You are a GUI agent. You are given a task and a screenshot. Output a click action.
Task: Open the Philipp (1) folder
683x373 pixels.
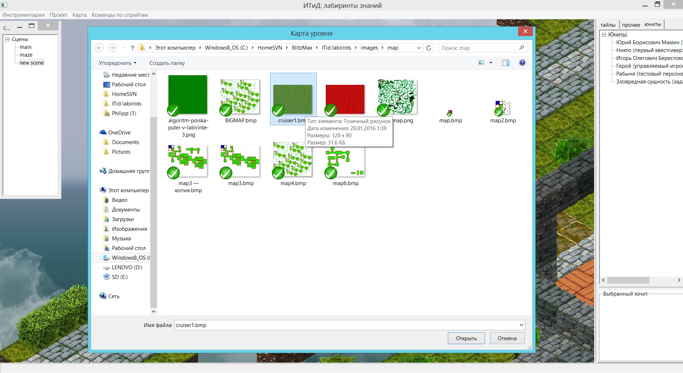coord(120,113)
